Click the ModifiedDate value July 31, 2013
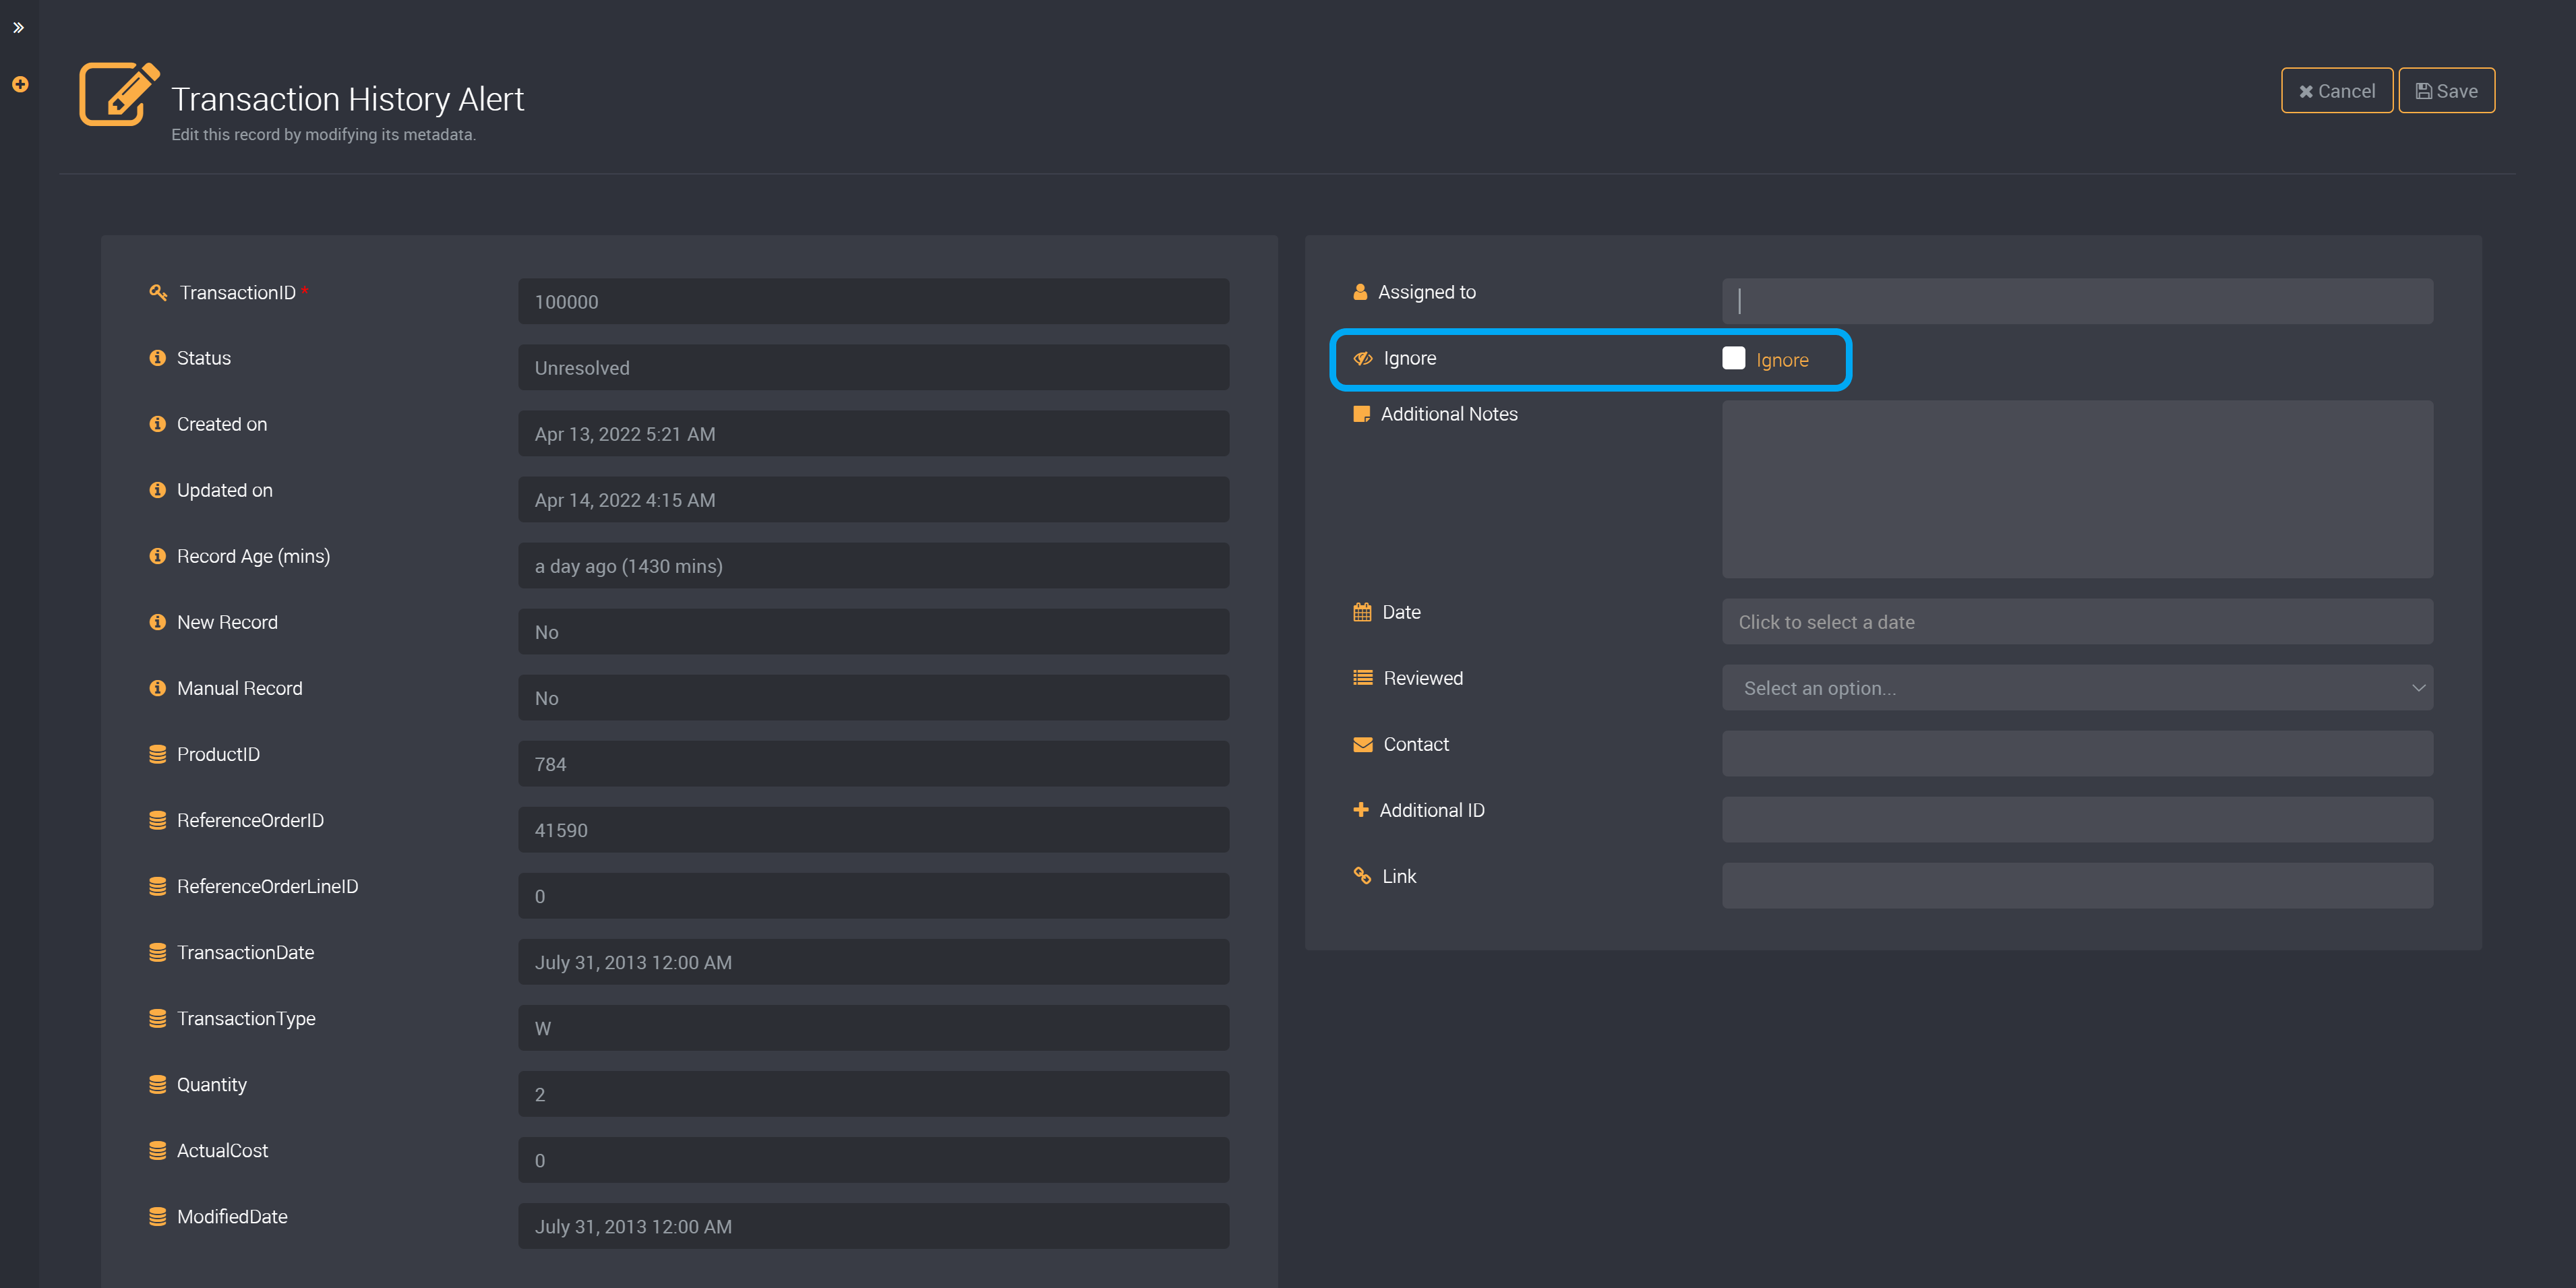 pyautogui.click(x=873, y=1225)
